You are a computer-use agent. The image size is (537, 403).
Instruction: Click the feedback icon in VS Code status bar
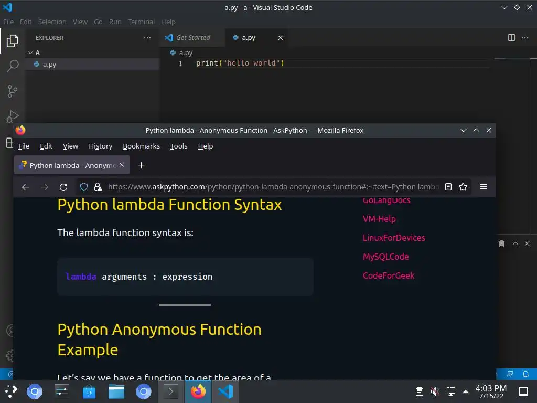(x=510, y=374)
